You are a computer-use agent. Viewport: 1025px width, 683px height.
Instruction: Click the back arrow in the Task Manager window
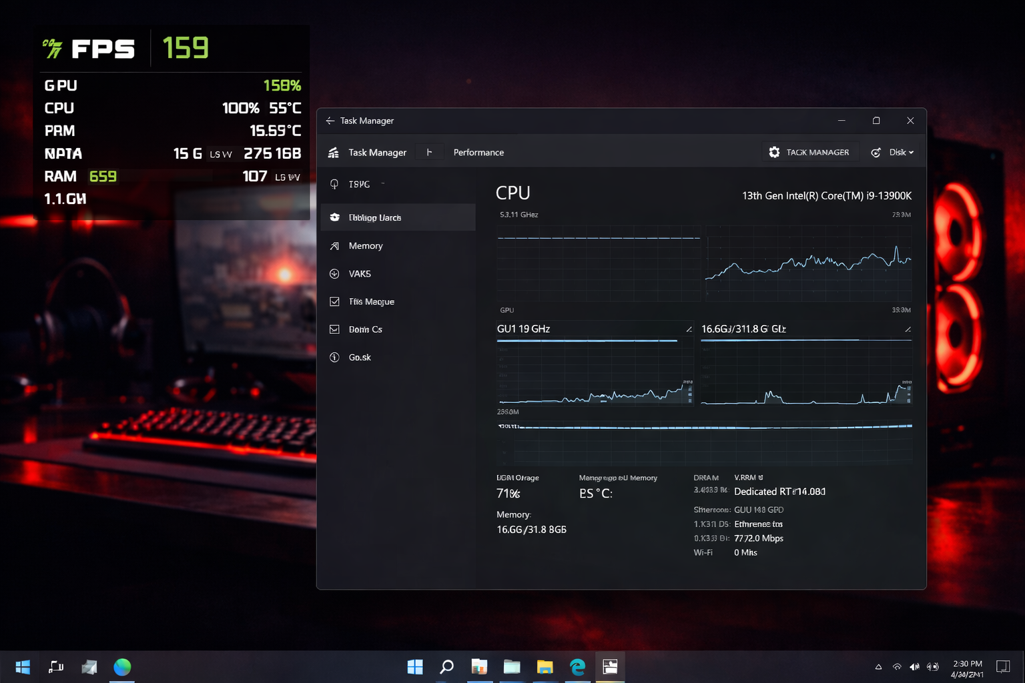tap(329, 121)
